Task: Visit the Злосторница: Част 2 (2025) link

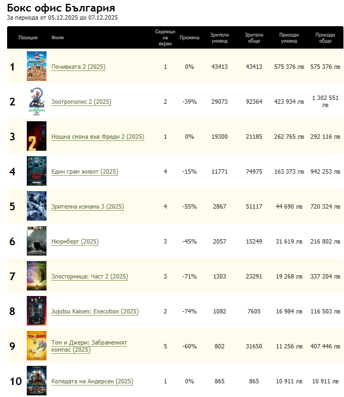Action: 89,276
